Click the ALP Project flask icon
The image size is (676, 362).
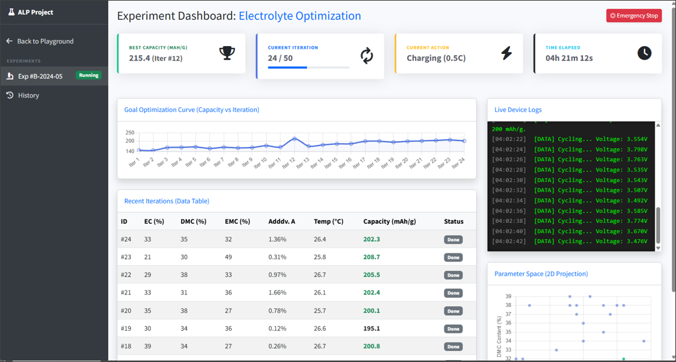pos(11,12)
